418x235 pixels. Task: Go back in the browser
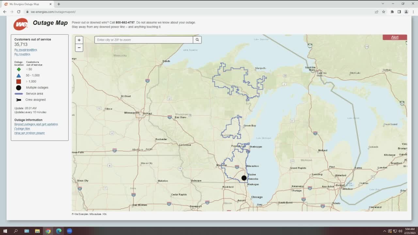(x=5, y=12)
